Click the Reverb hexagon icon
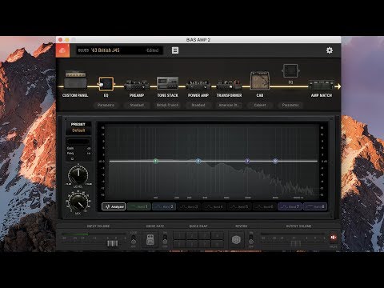Viewport: 384px width, 288px height. point(236,239)
